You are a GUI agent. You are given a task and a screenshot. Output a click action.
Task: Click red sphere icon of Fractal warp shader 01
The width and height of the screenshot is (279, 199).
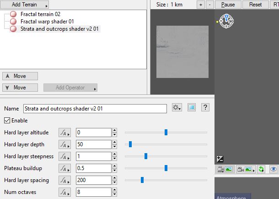(x=13, y=22)
